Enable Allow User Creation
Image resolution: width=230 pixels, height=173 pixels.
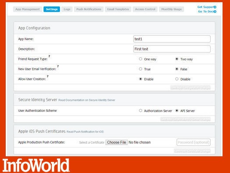[141, 79]
